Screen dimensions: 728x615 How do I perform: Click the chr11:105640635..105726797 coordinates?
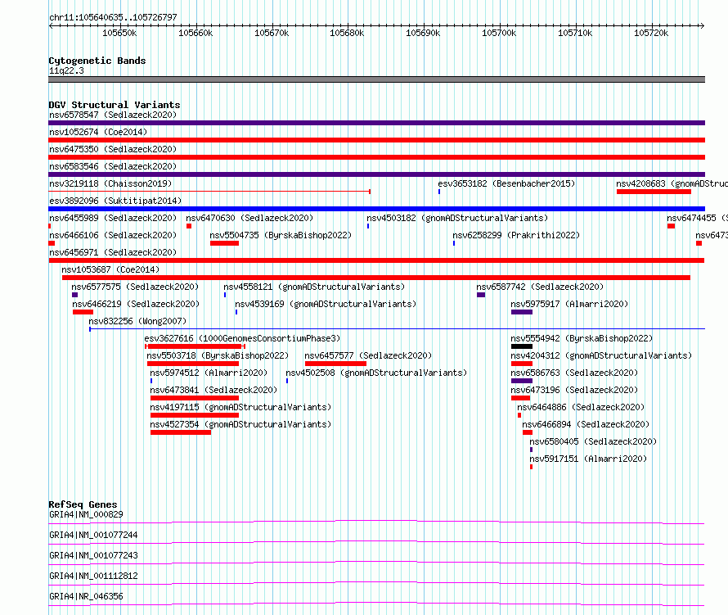(x=113, y=18)
